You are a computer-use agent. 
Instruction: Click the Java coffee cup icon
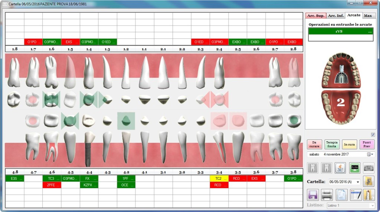(x=340, y=168)
